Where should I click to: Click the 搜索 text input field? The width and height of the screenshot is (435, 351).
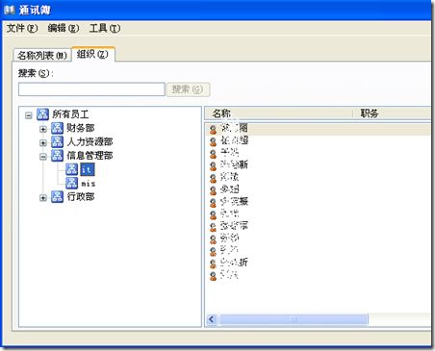pyautogui.click(x=91, y=89)
